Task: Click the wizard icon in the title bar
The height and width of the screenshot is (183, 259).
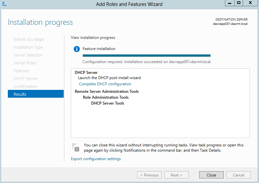Action: 5,4
